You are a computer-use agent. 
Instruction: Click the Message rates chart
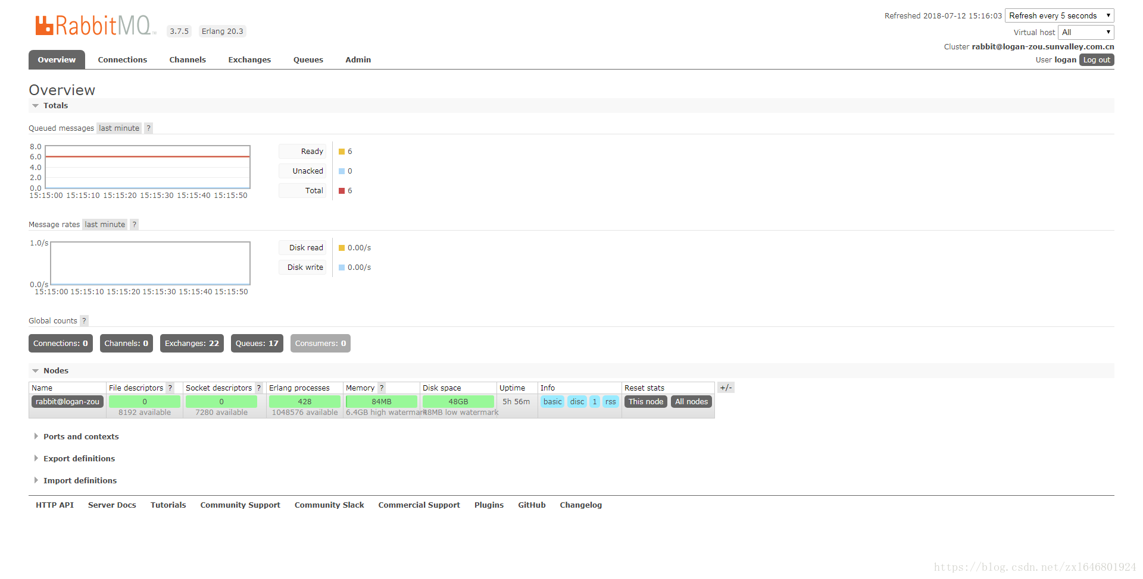point(150,263)
